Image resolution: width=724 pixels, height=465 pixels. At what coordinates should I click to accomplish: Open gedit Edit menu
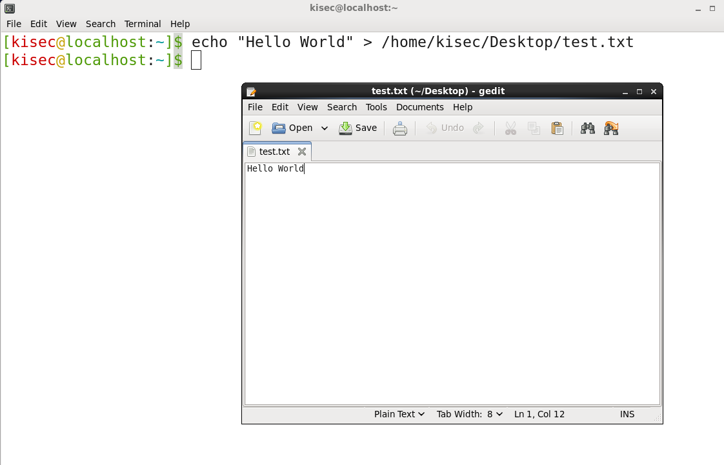click(x=280, y=107)
